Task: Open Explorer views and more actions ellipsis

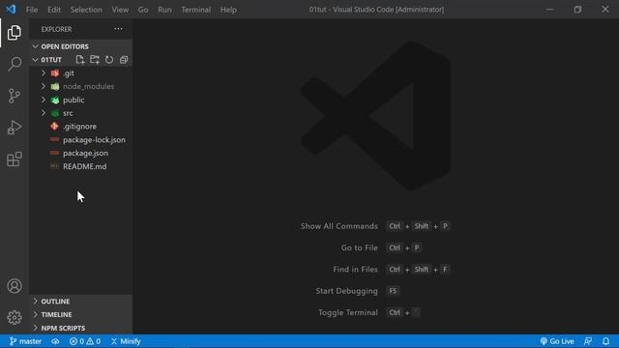Action: pyautogui.click(x=118, y=29)
